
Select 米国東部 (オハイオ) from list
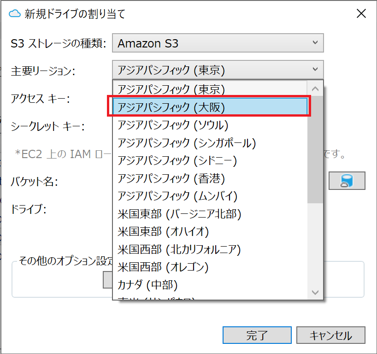click(170, 231)
